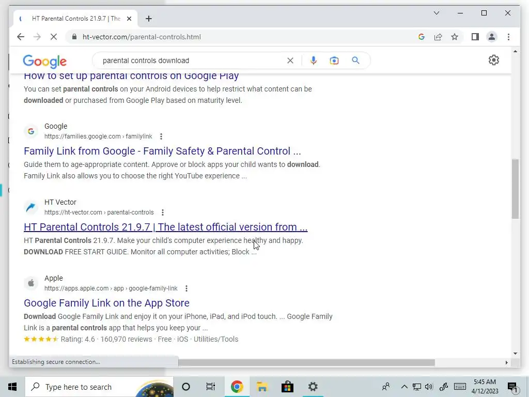Click the Google search input field
The image size is (529, 397).
pyautogui.click(x=192, y=60)
